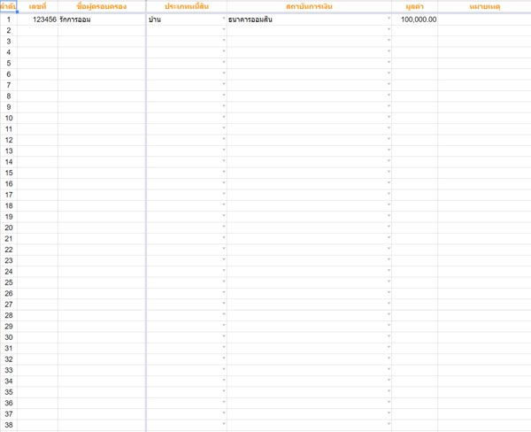
Task: Open dropdown arrow in the ธนาคารออมสิน cell
Action: pyautogui.click(x=389, y=19)
